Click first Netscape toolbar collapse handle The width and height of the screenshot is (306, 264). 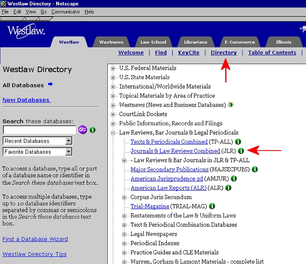tap(12, 19)
